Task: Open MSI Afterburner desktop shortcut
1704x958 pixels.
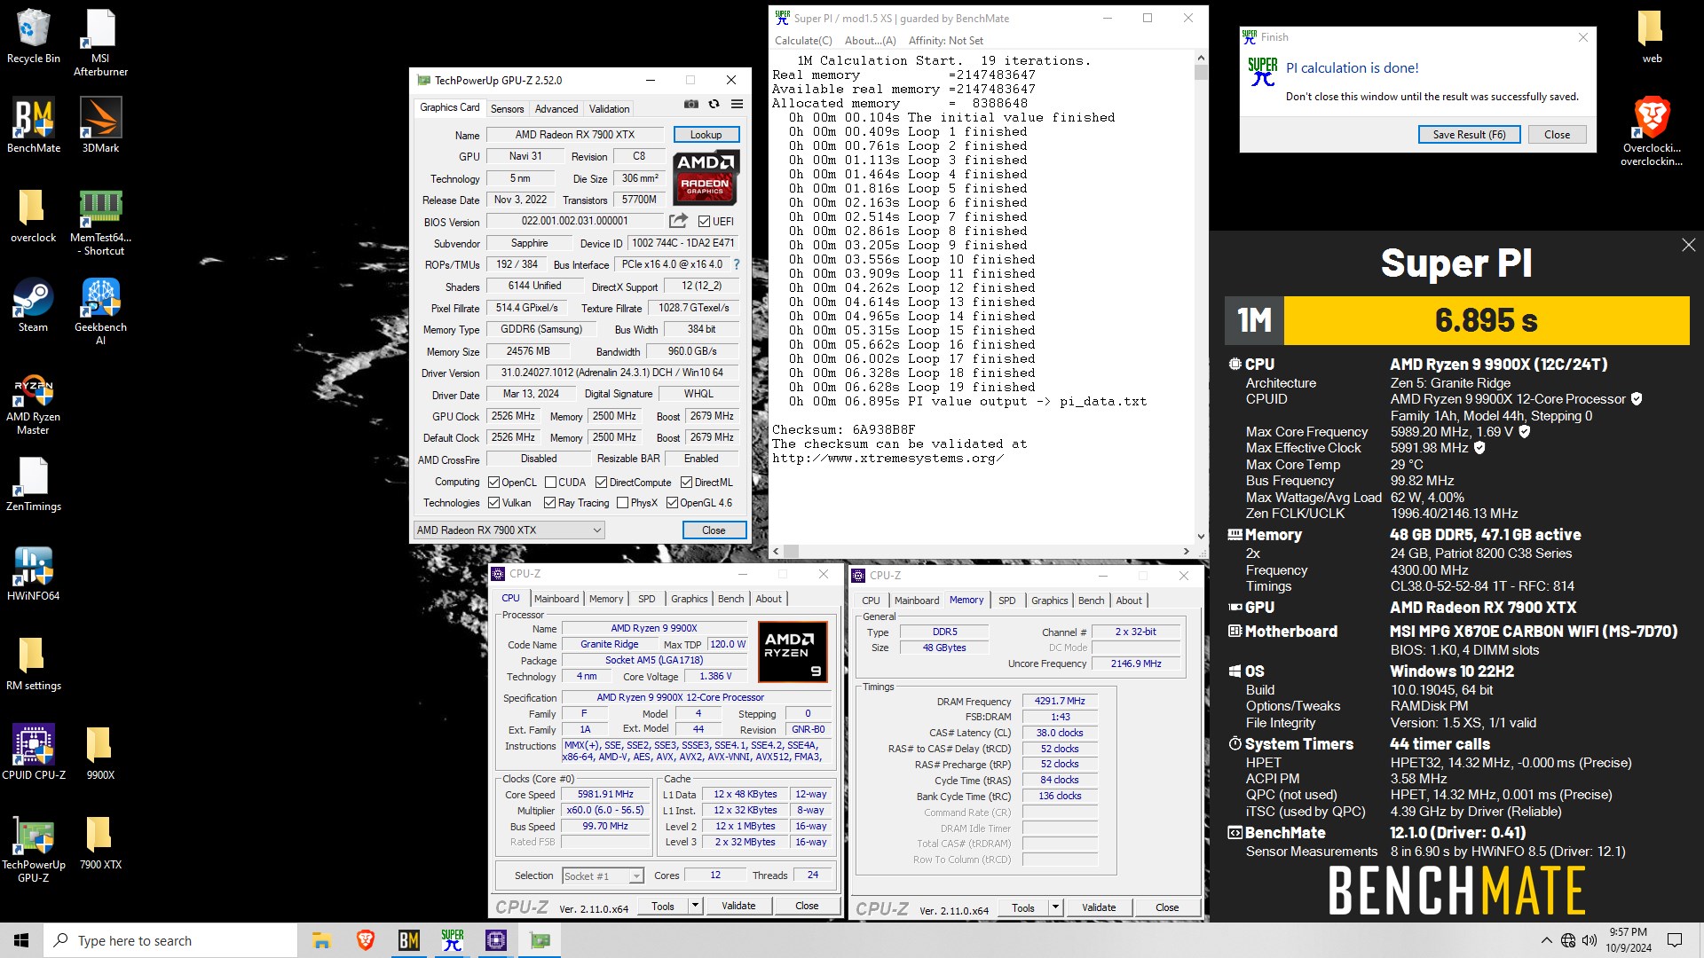Action: [100, 43]
